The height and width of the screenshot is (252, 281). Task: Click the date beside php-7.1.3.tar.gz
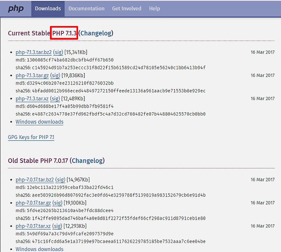(263, 75)
